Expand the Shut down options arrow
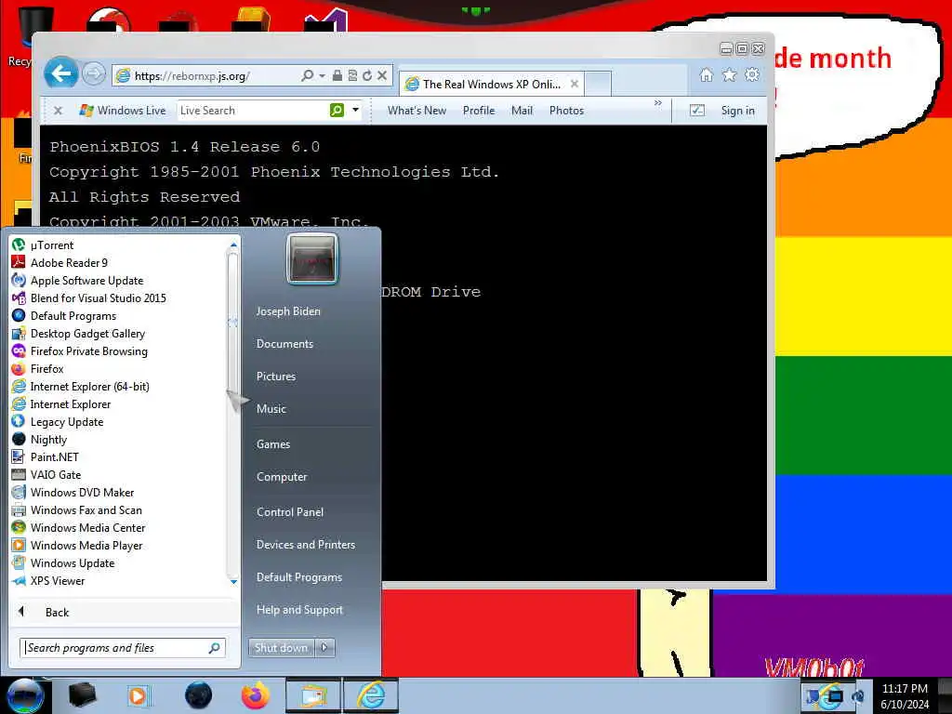Image resolution: width=952 pixels, height=714 pixels. (x=324, y=648)
